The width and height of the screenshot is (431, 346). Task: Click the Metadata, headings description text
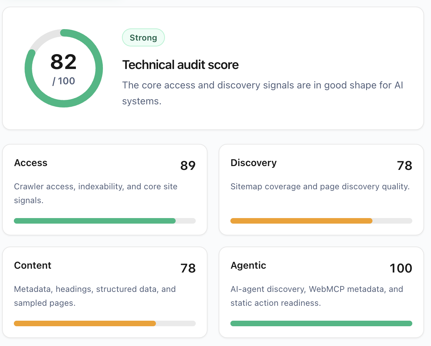[95, 296]
